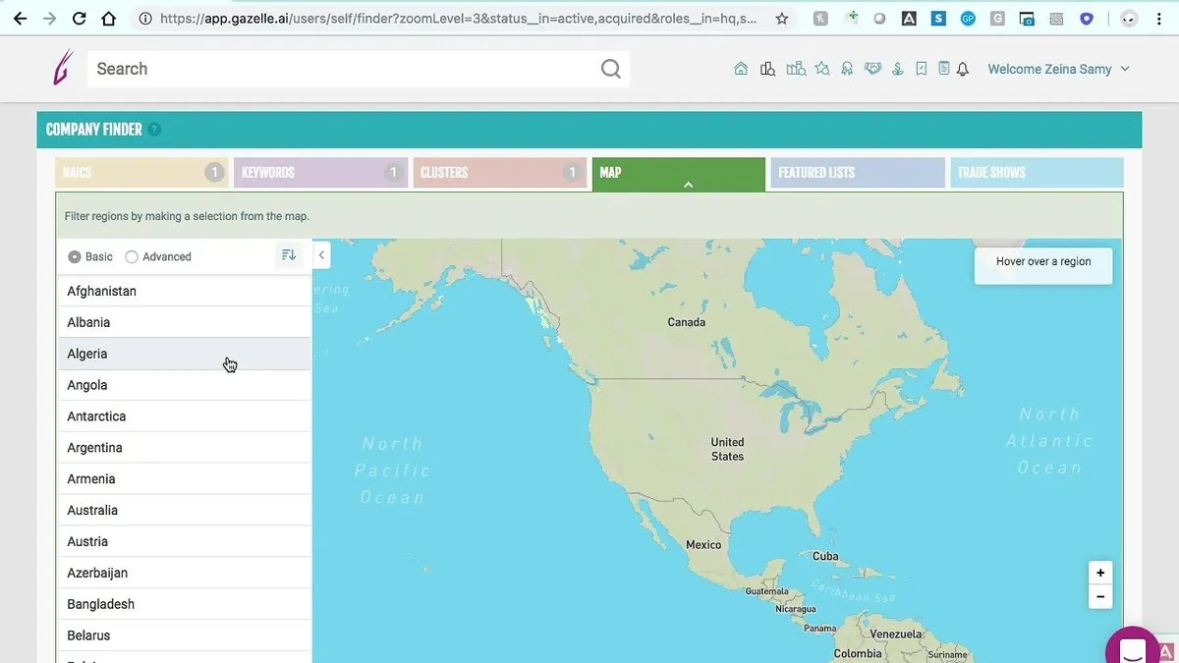Switch to the Keywords tab

pyautogui.click(x=320, y=173)
